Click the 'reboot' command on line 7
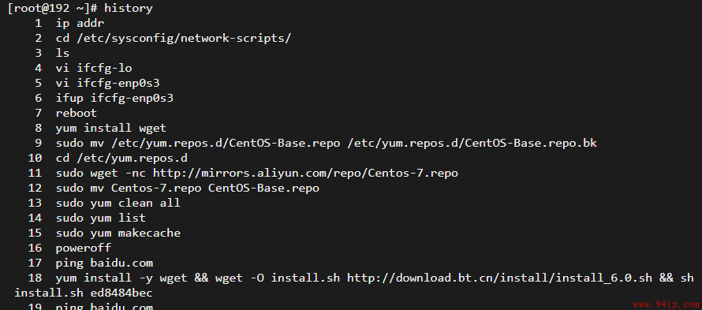The image size is (702, 310). click(77, 114)
